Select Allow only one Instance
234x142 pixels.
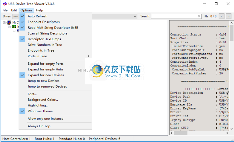pos(56,119)
